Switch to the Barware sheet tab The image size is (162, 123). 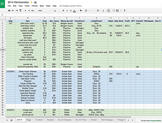[50, 120]
